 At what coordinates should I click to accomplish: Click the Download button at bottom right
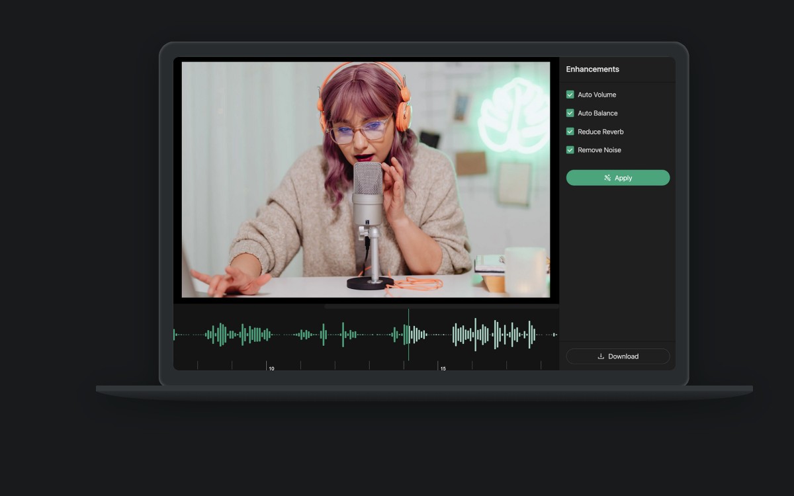coord(617,356)
